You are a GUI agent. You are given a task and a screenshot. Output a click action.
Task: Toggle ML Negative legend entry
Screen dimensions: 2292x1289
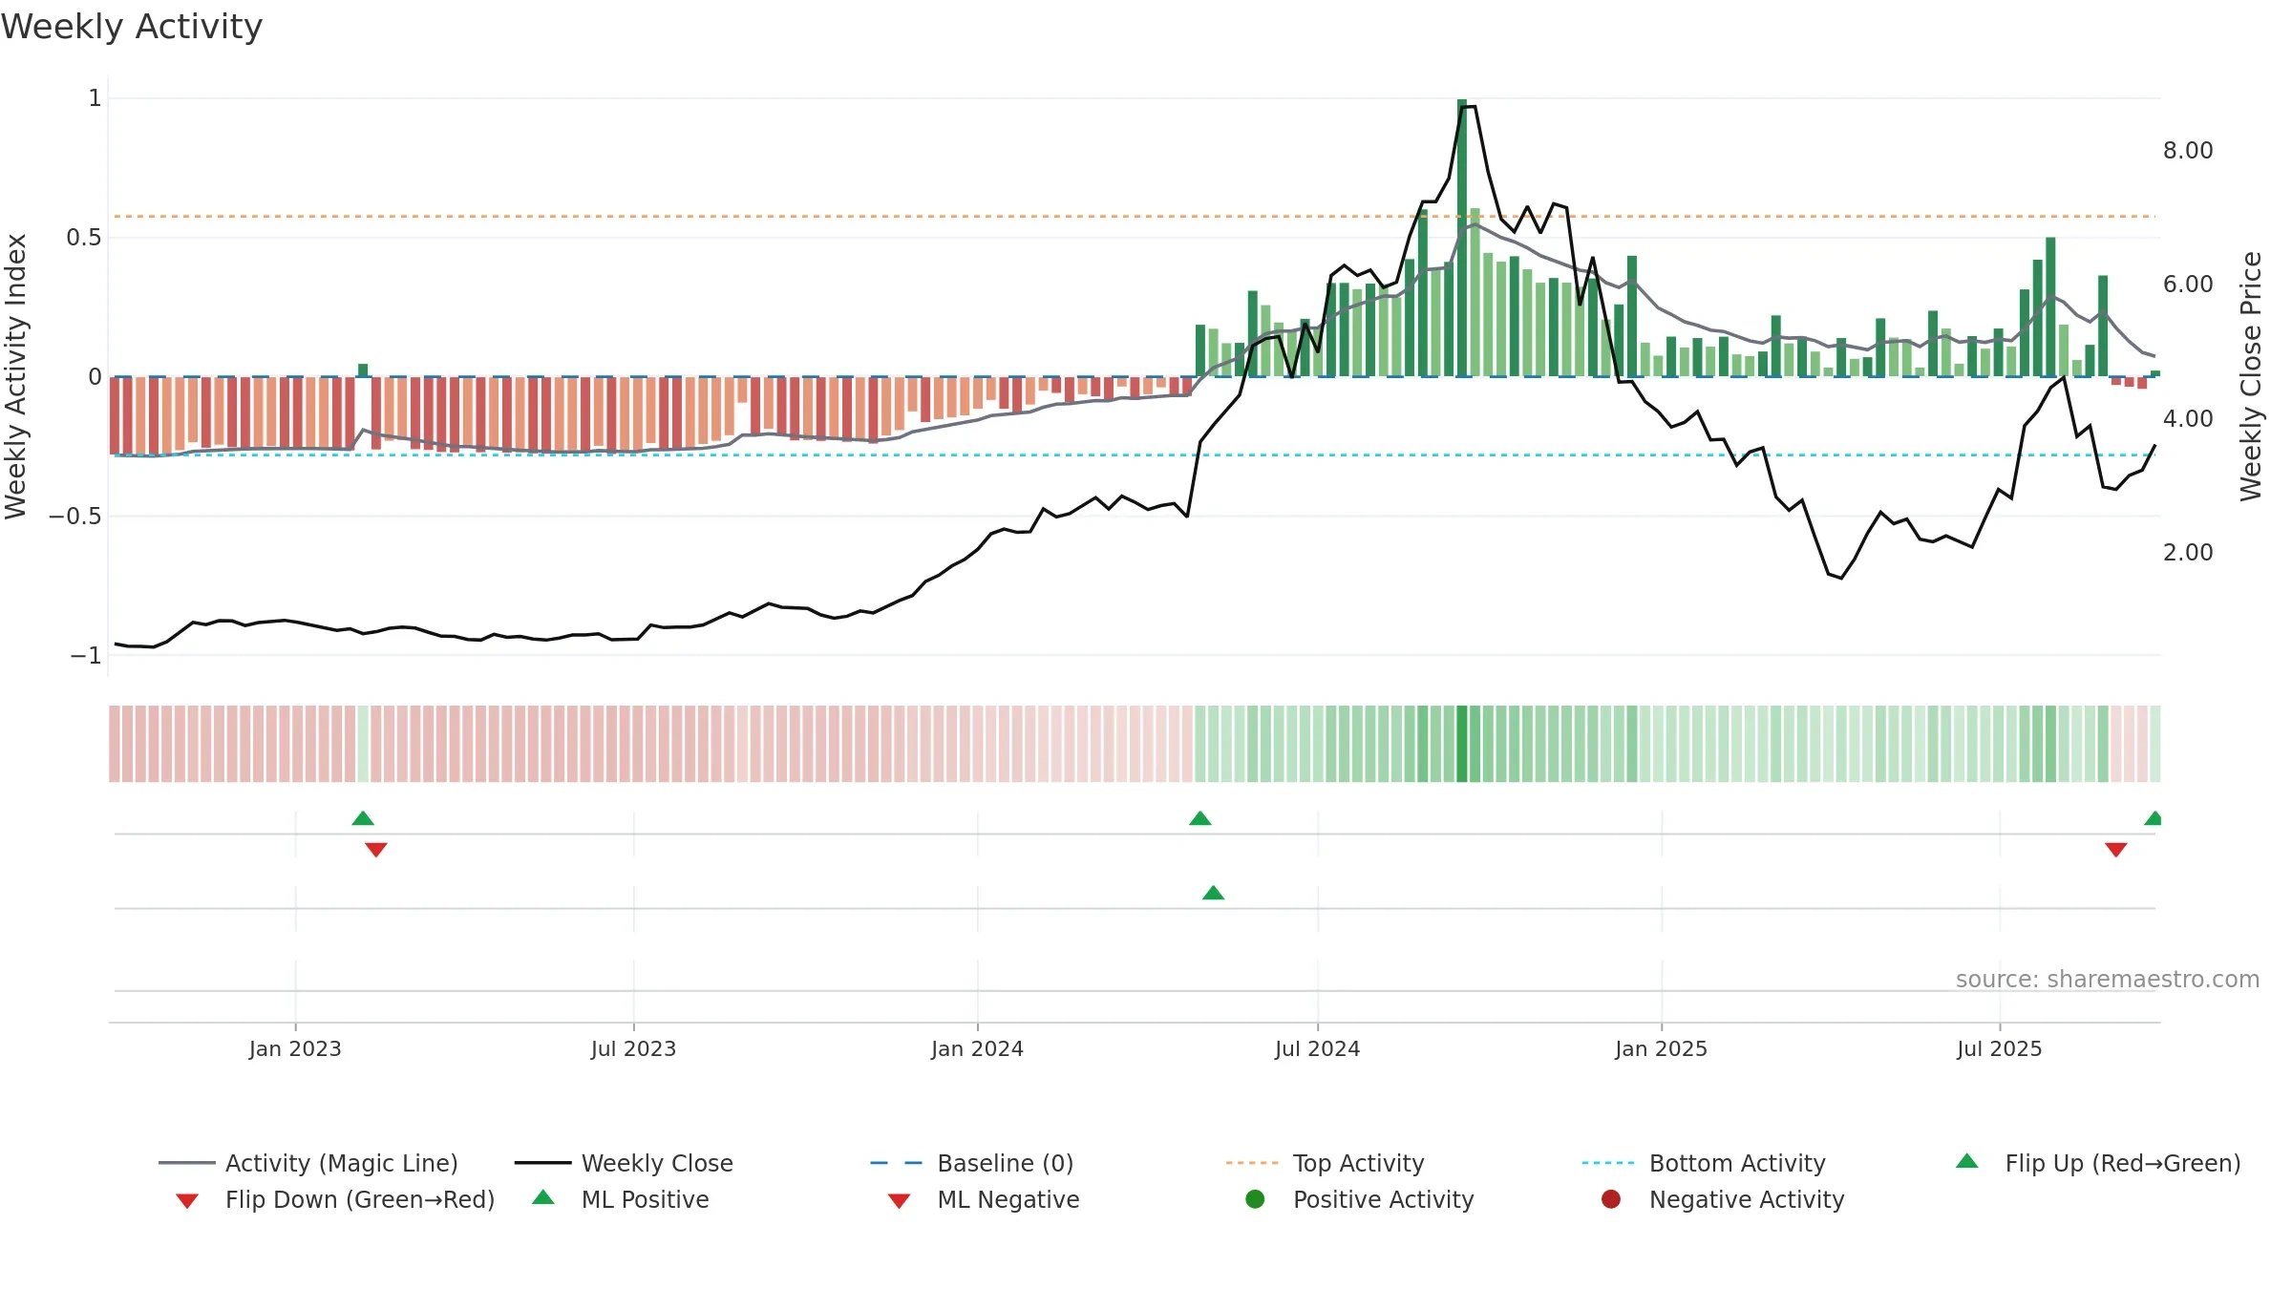pyautogui.click(x=984, y=1199)
